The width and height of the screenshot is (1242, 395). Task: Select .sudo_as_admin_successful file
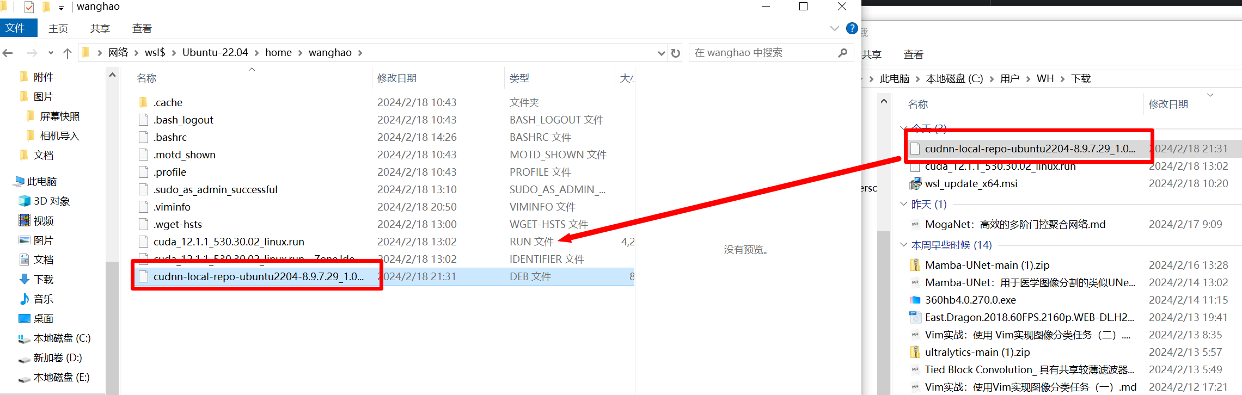[215, 189]
